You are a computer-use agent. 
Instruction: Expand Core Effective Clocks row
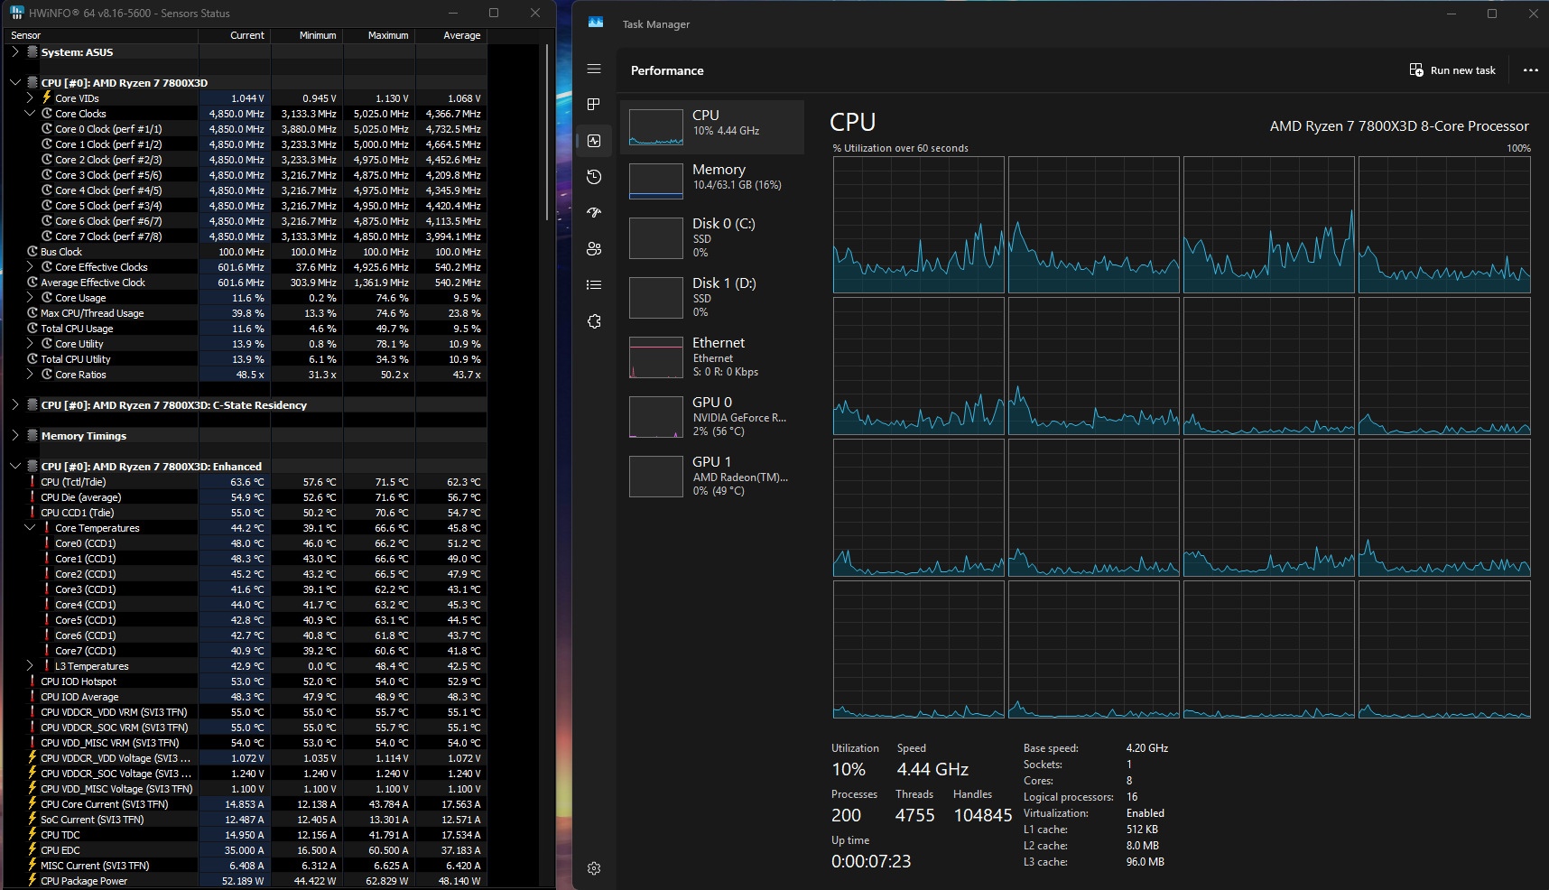coord(30,267)
